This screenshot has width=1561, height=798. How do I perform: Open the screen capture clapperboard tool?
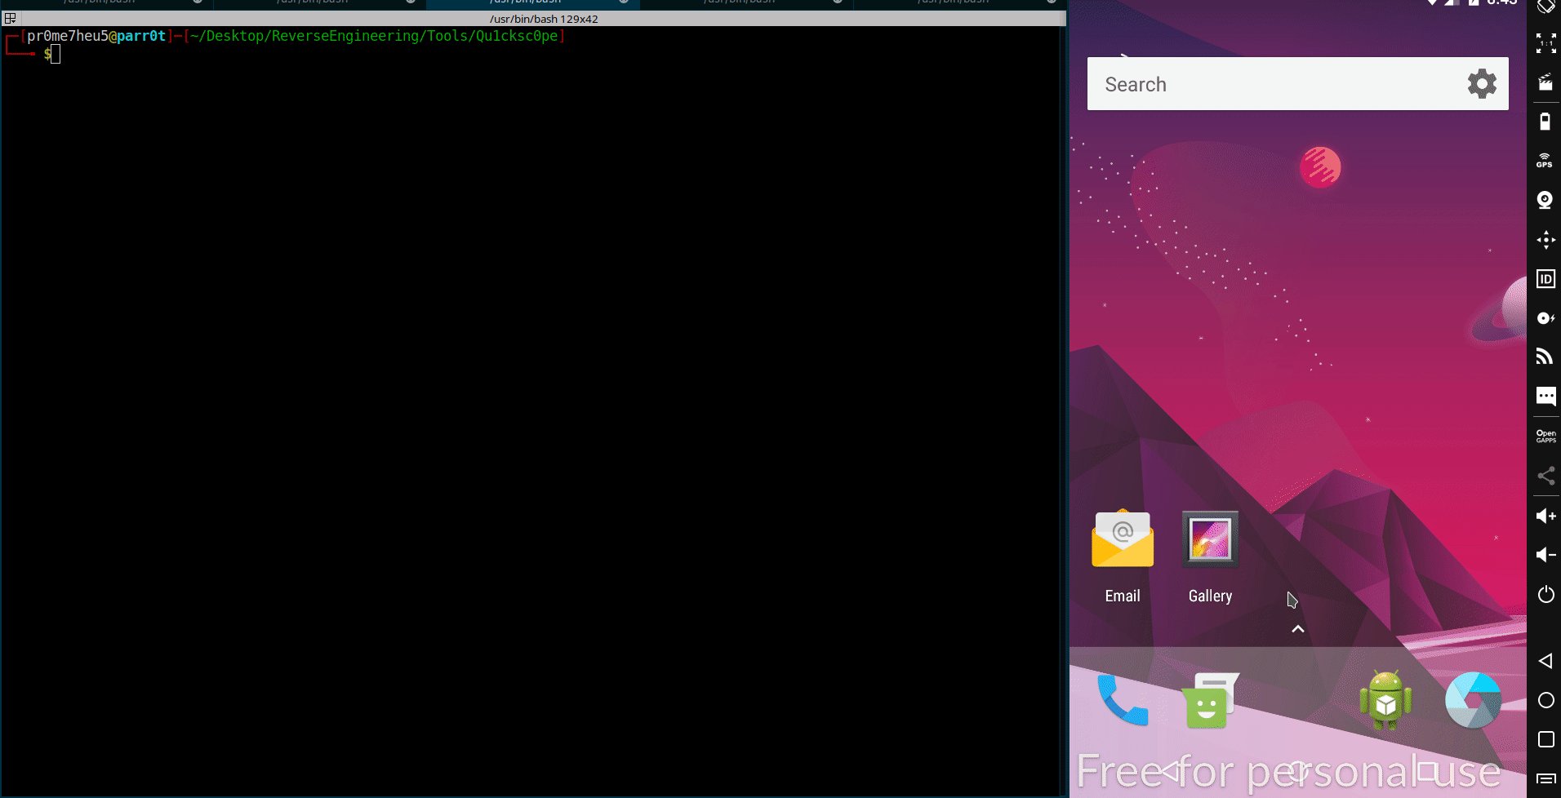pyautogui.click(x=1545, y=82)
